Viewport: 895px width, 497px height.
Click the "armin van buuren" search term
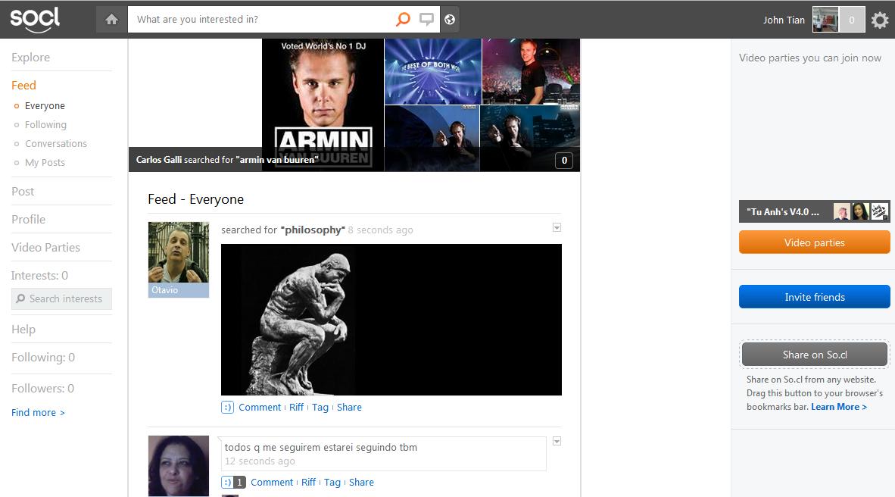click(x=277, y=160)
